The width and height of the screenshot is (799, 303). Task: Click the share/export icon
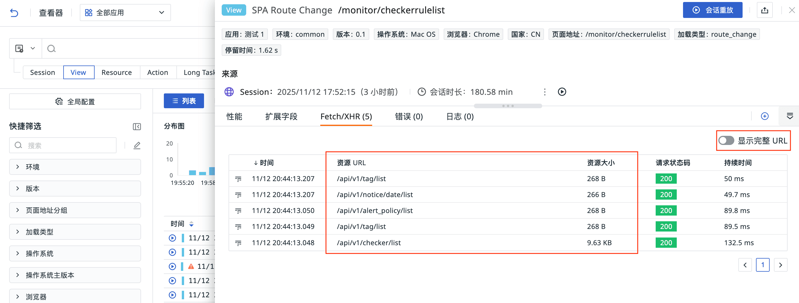click(765, 10)
